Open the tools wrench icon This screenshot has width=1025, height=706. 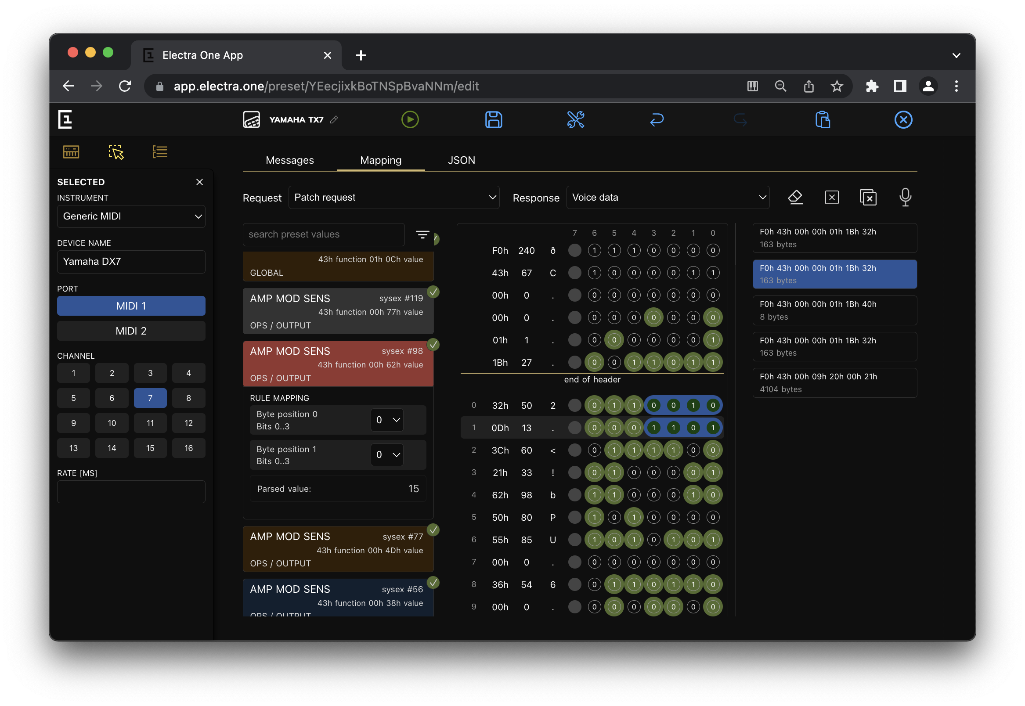(x=576, y=119)
